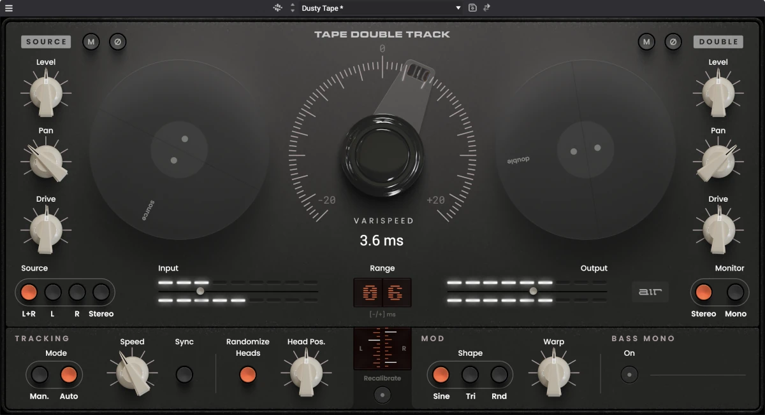Click the Input level slider handle

tap(200, 290)
